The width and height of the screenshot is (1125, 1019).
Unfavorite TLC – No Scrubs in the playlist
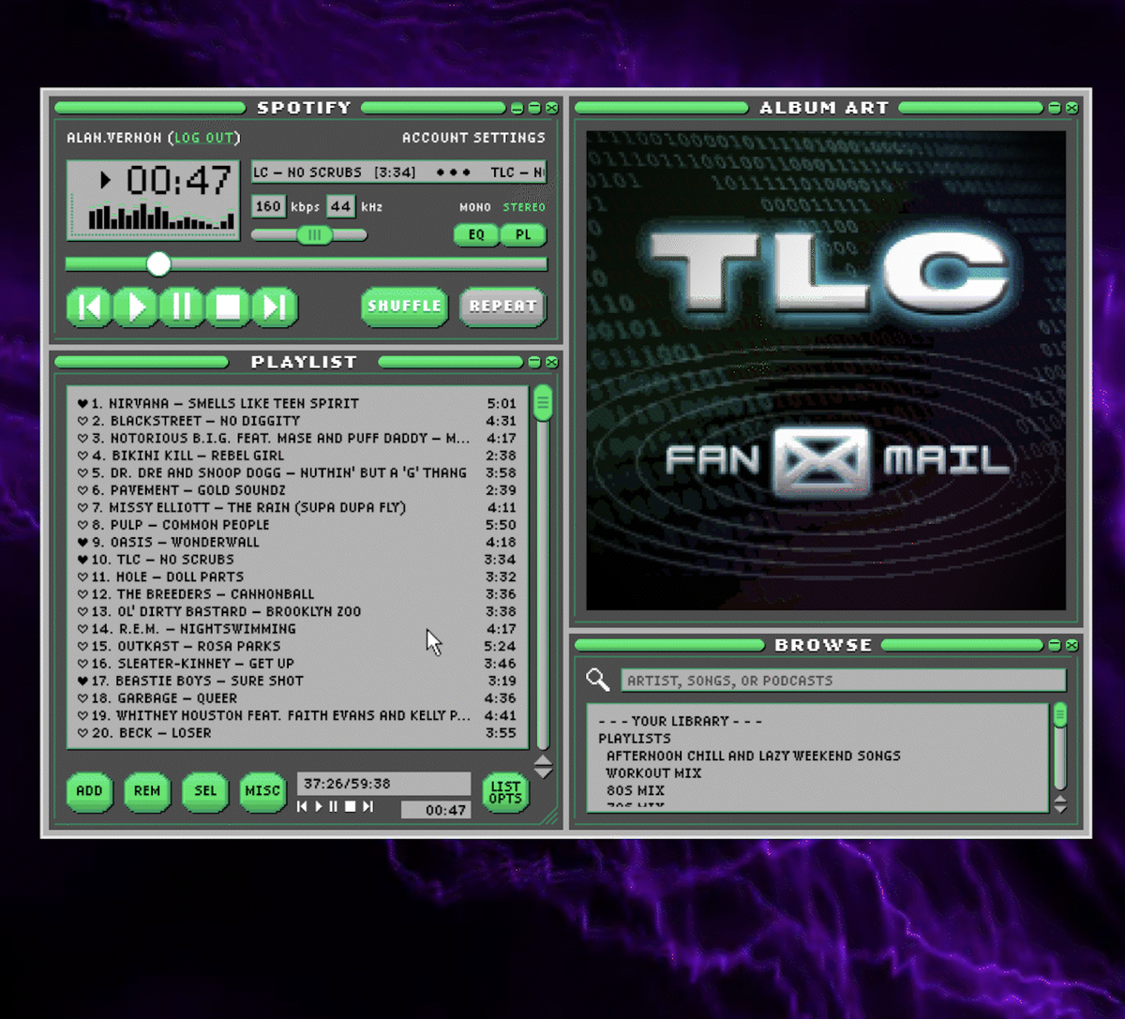click(x=82, y=559)
